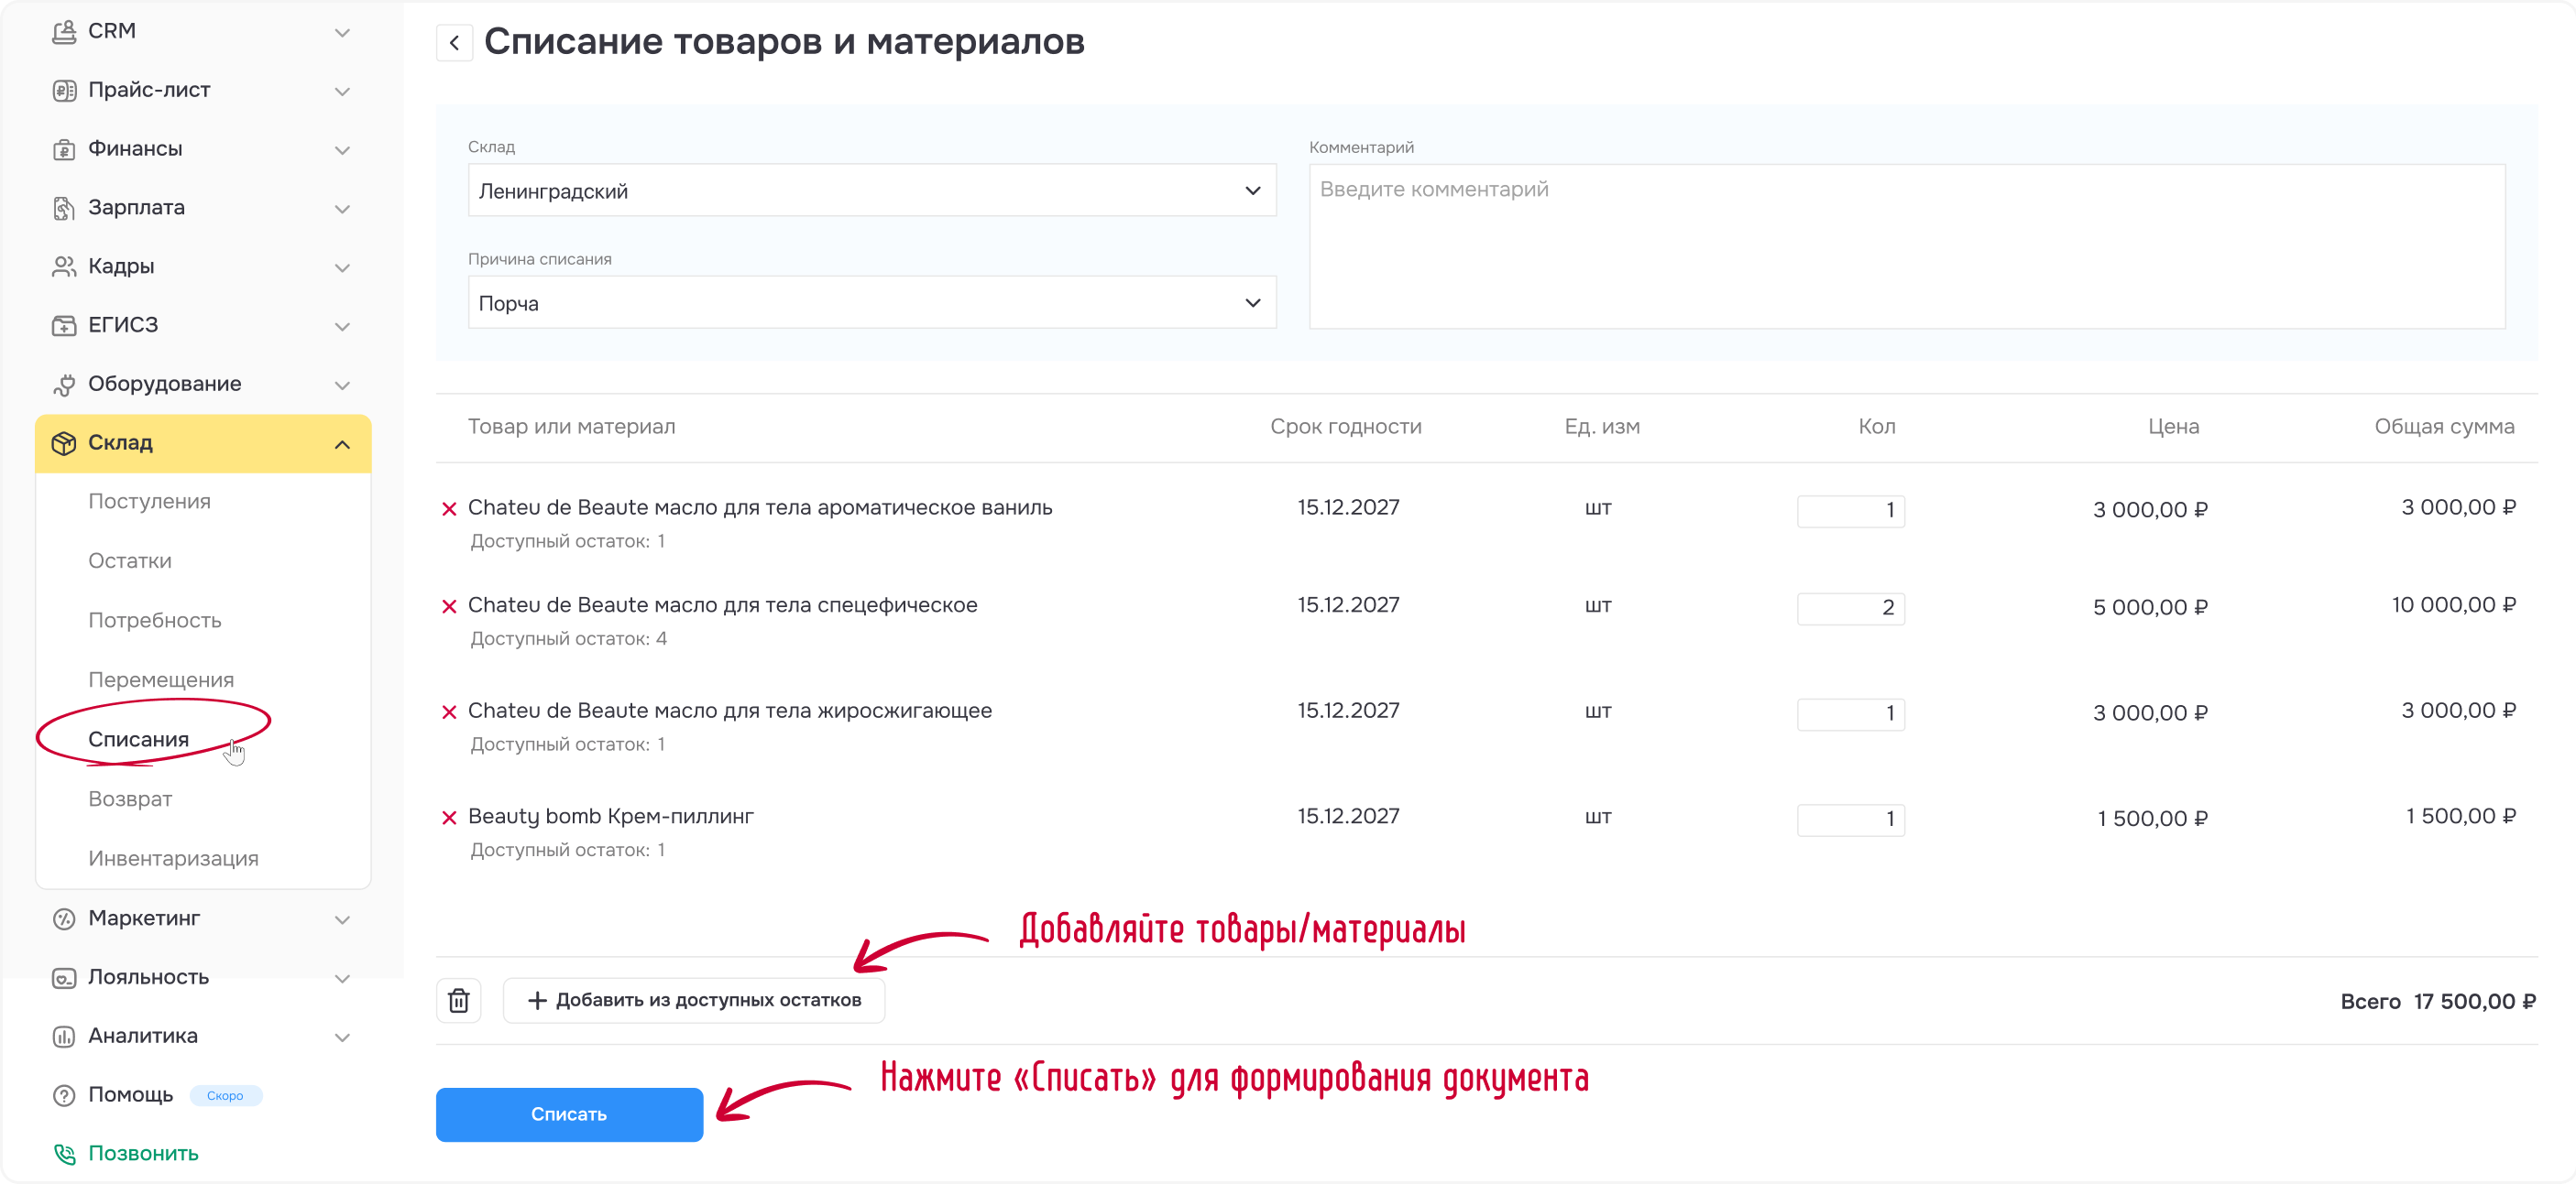Image resolution: width=2576 pixels, height=1184 pixels.
Task: Remove the ваниль масло row with red X
Action: click(449, 509)
